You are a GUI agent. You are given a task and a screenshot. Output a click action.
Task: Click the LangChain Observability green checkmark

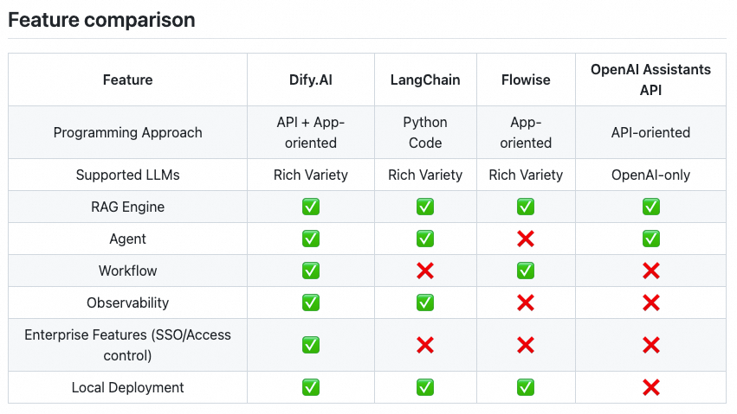[425, 303]
